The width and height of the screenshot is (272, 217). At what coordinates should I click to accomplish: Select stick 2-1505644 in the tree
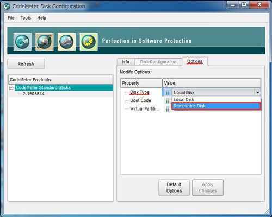(x=33, y=94)
